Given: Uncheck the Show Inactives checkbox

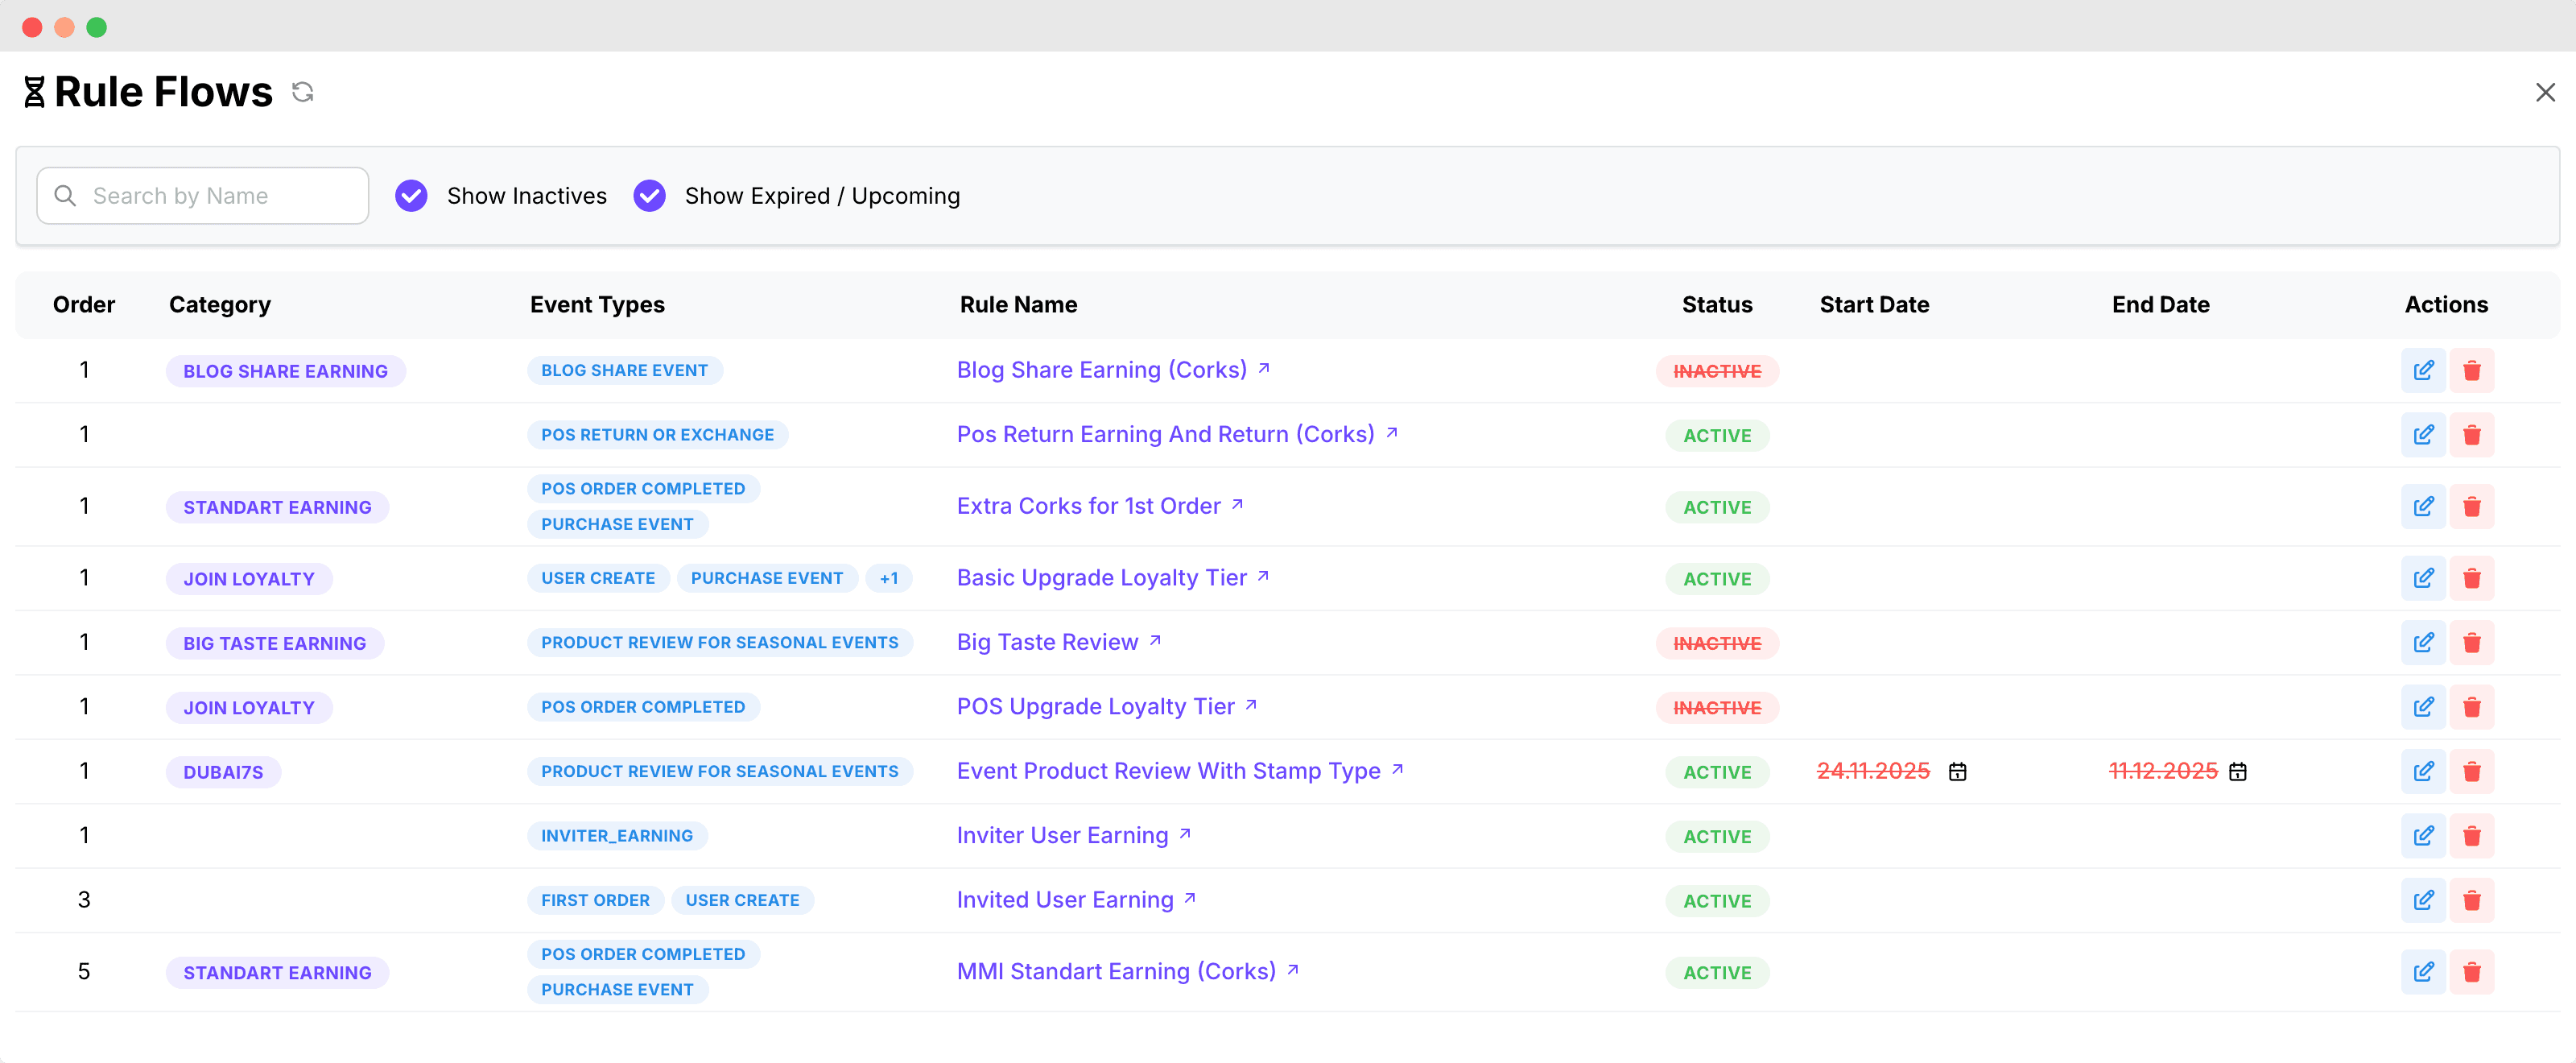Looking at the screenshot, I should coord(411,196).
